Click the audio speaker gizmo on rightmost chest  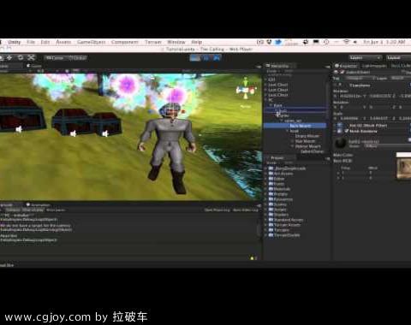(x=105, y=133)
